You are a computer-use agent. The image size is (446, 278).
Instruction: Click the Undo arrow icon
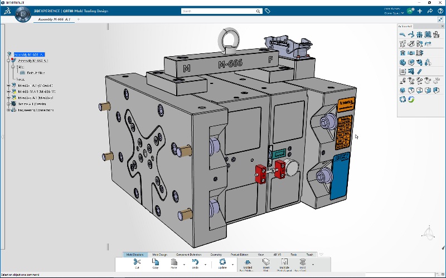[x=195, y=262]
